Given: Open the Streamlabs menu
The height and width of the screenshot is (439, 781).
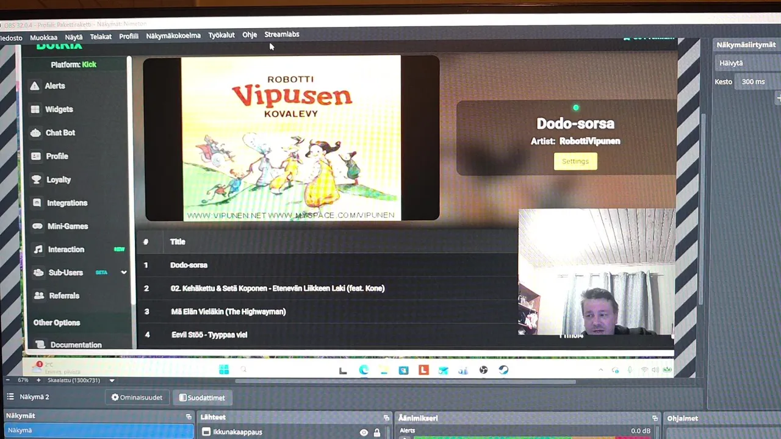Looking at the screenshot, I should pyautogui.click(x=282, y=34).
